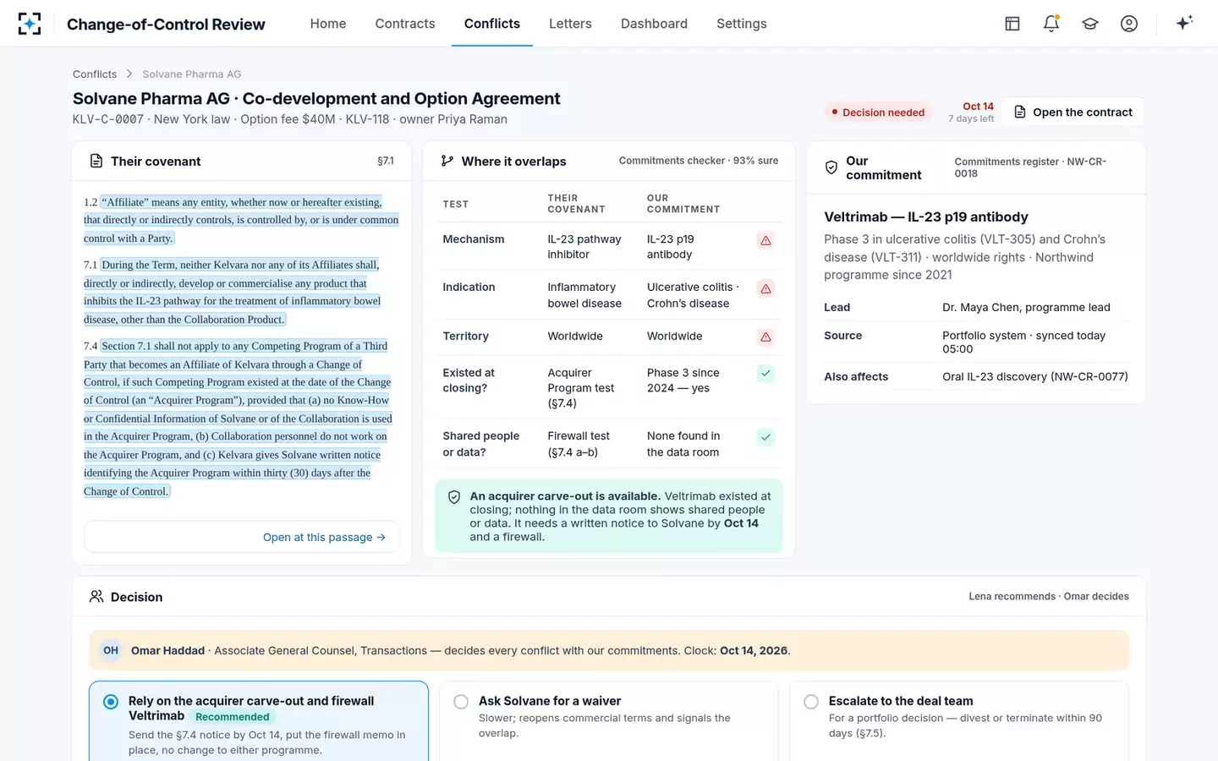The image size is (1218, 761).
Task: Click the branch icon beside Where it overlaps
Action: pos(447,161)
